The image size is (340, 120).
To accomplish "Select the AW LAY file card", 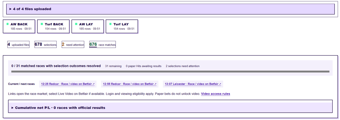I will 88,26.
